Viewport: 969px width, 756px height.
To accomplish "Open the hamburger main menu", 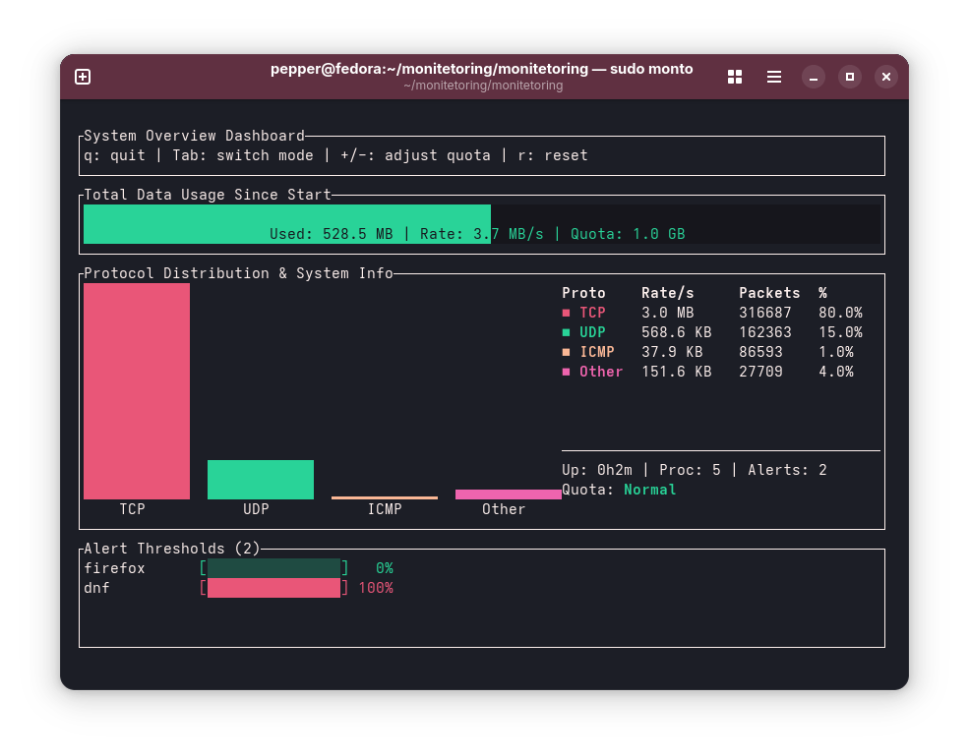I will coord(773,77).
